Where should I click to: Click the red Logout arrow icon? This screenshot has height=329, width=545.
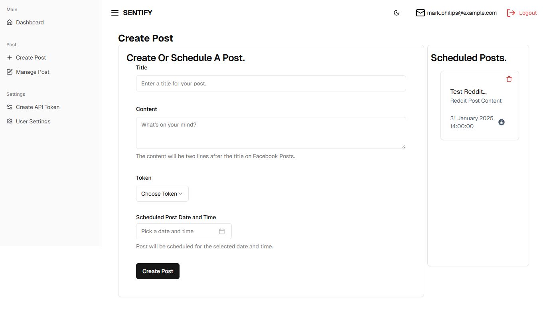click(511, 13)
